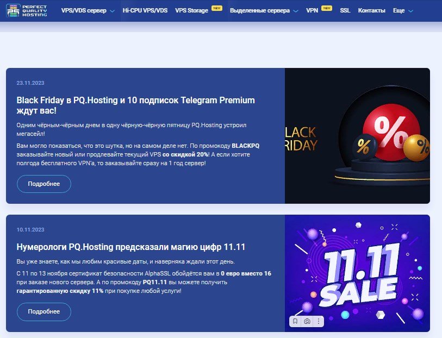The image size is (442, 338).
Task: Save image with the bookmark icon
Action: (x=295, y=321)
